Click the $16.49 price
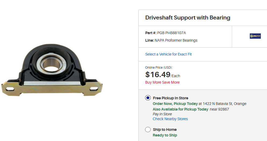The image size is (267, 141). click(158, 75)
